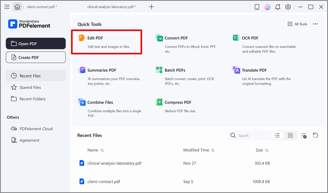Viewport: 328px width, 193px height.
Task: Click the Sep 5 modified date
Action: tap(188, 182)
